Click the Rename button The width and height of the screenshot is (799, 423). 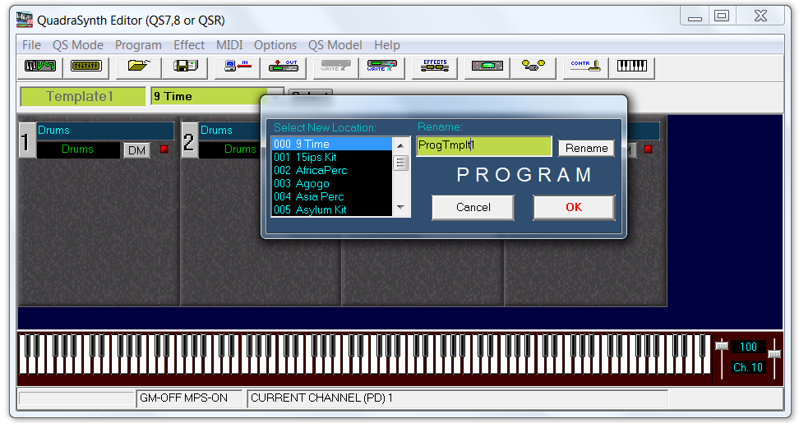click(586, 148)
